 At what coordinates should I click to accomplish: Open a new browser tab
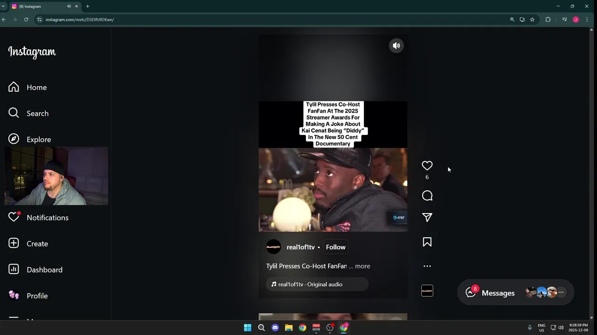pos(88,6)
